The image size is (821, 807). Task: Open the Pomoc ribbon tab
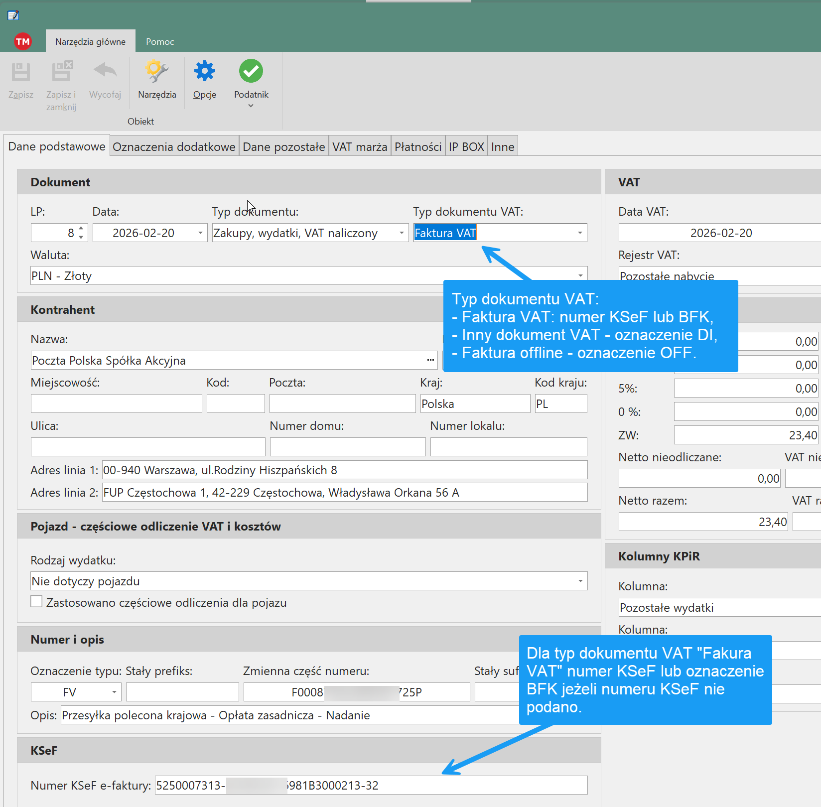[160, 42]
